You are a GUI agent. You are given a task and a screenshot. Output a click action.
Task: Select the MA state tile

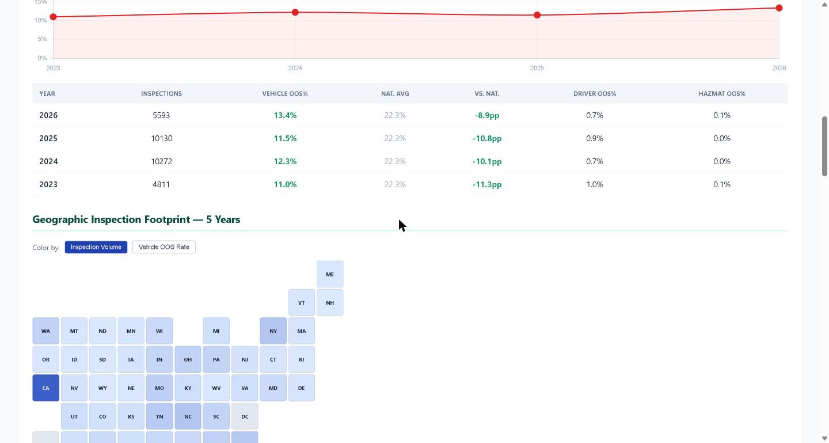[x=302, y=331]
